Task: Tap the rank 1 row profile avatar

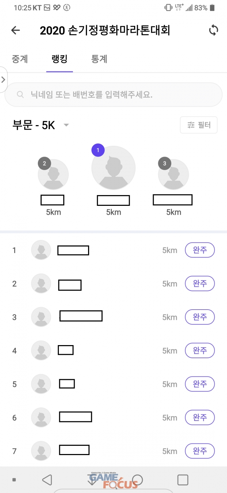Action: pos(41,250)
